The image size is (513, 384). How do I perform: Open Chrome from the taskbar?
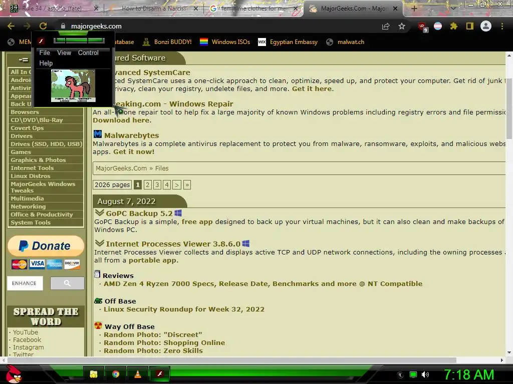[116, 374]
